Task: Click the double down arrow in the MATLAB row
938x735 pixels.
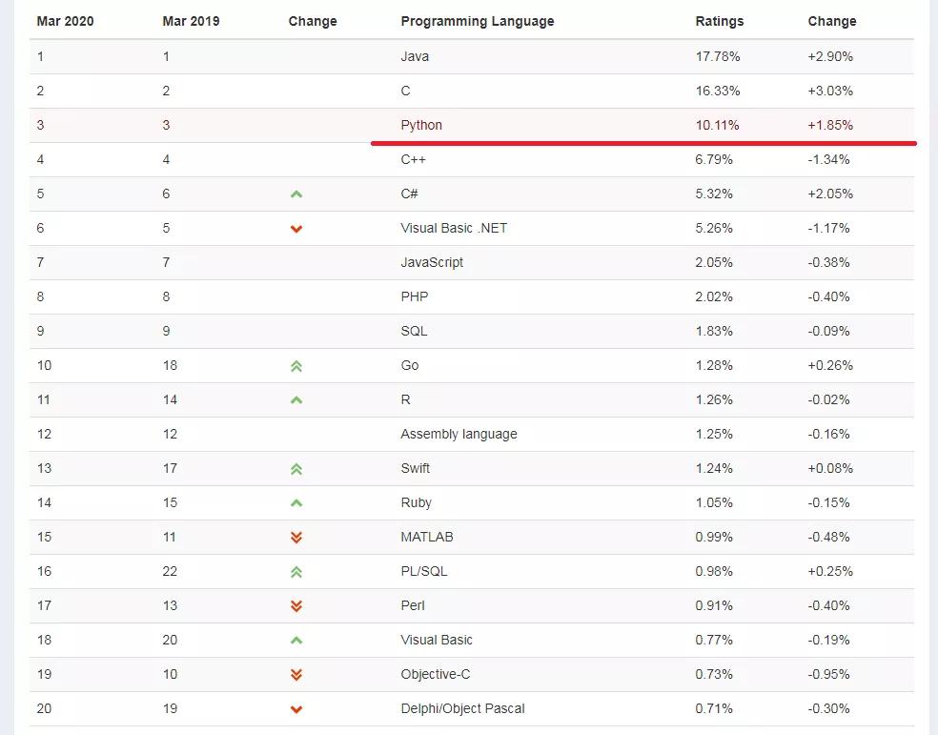Action: [x=296, y=538]
